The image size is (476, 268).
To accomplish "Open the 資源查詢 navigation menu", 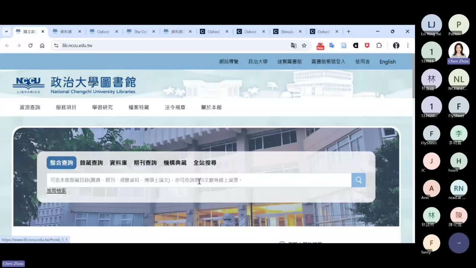I will click(x=30, y=107).
